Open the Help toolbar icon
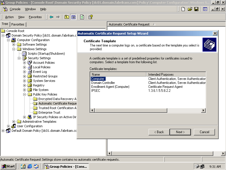This screenshot has width=226, height=170. 90,17
